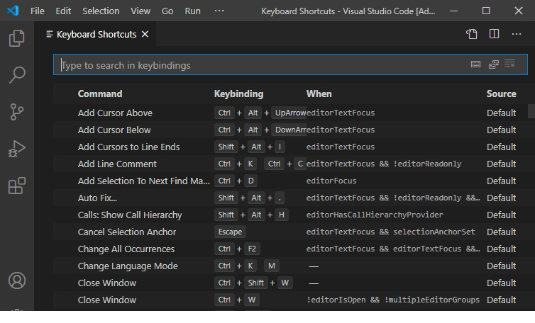Click the editorHasCallHierarchyProvider when clause
The height and width of the screenshot is (323, 535).
(x=375, y=215)
